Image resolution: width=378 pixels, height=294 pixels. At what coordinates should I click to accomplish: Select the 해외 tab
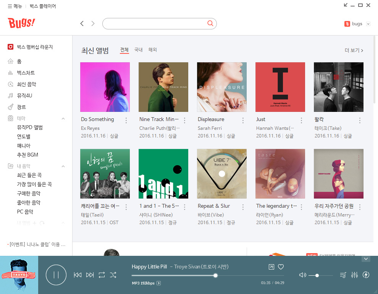[153, 50]
